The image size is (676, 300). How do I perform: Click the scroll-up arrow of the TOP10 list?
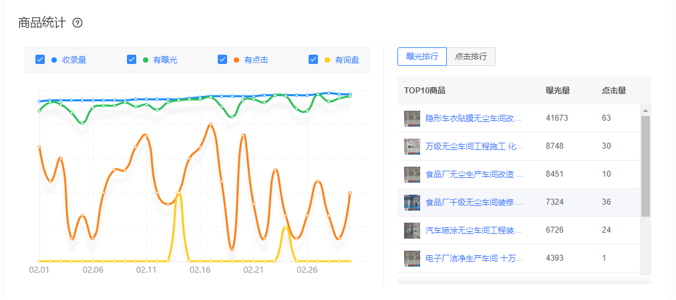click(x=645, y=110)
